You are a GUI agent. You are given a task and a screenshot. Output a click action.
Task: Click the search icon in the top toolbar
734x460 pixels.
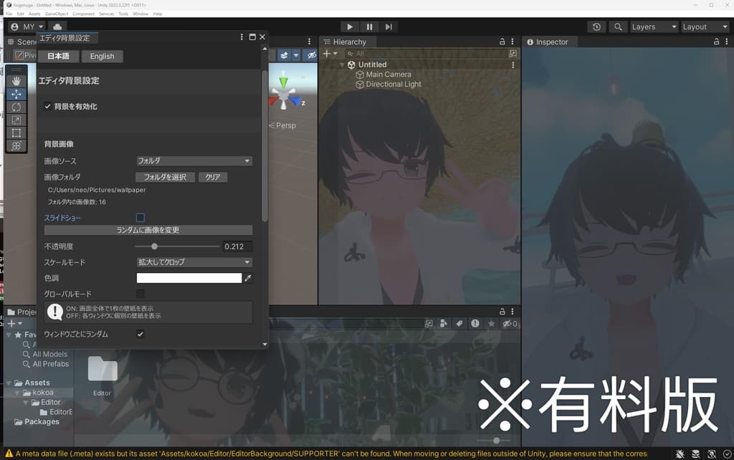point(617,27)
